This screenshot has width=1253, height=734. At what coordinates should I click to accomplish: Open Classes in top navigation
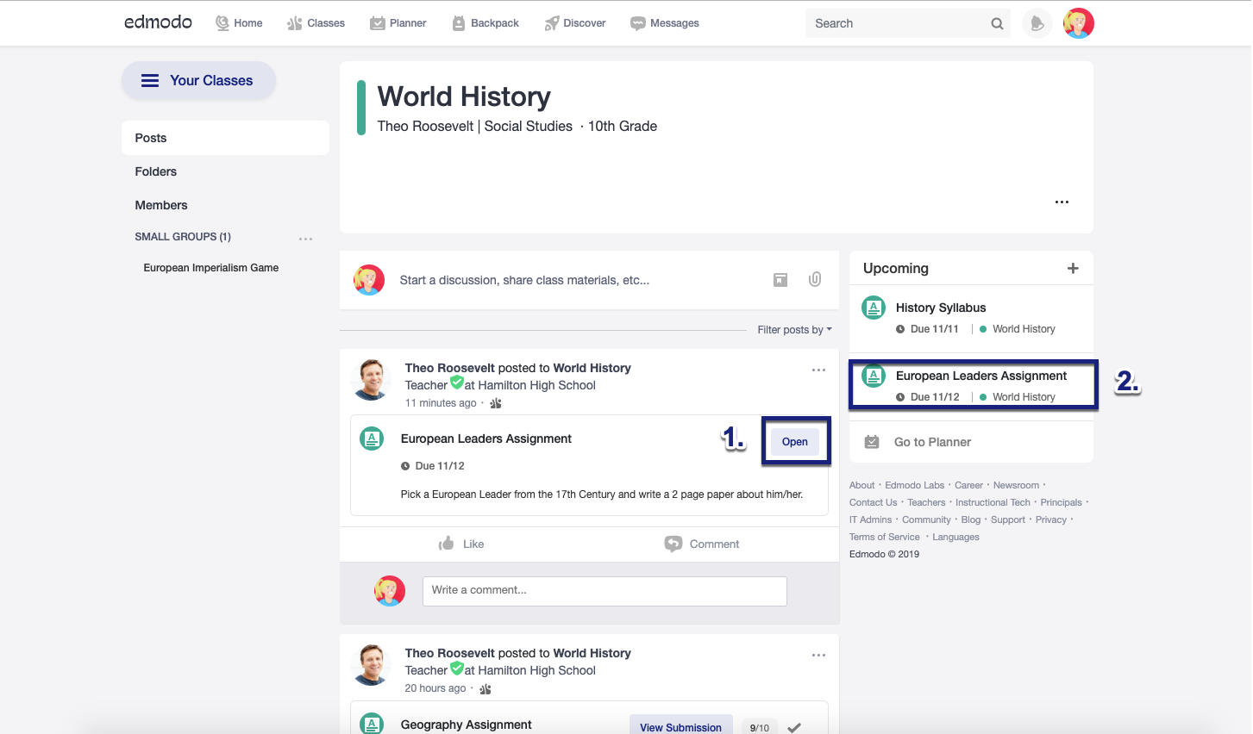coord(316,23)
